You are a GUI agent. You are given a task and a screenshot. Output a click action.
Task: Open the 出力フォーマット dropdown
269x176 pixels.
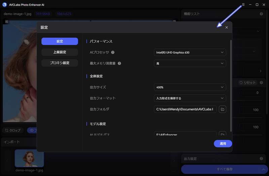(190, 98)
